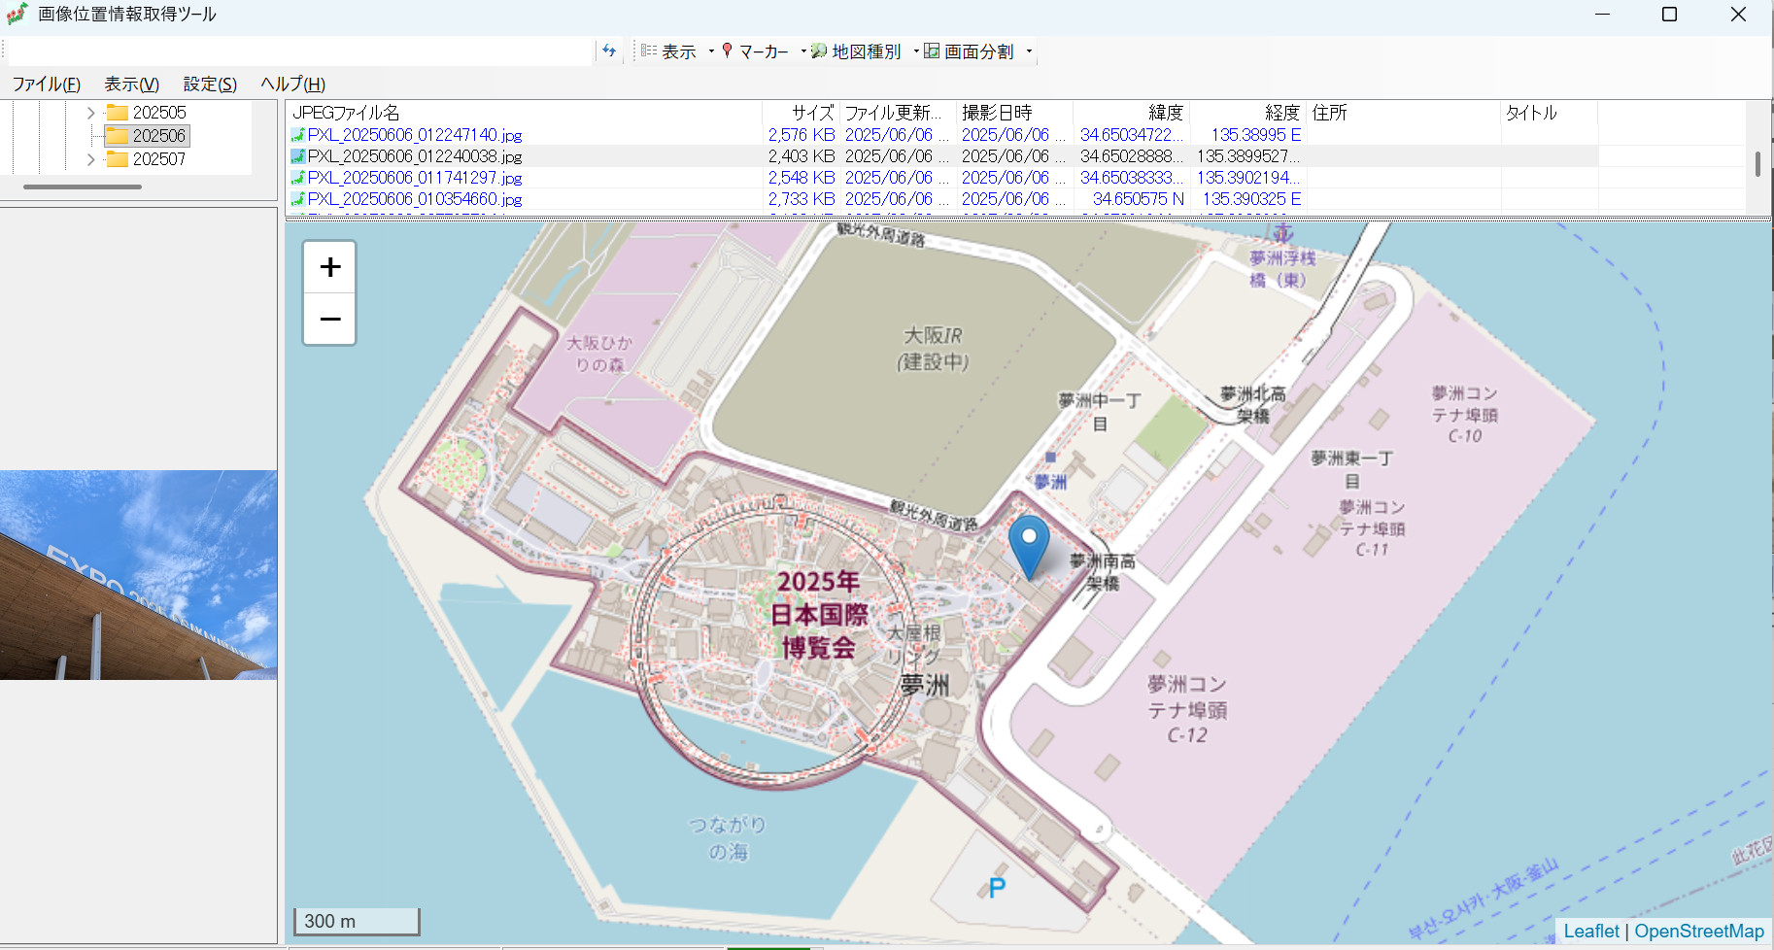Click the 表示 list-view toolbar icon
Screen dimensions: 1774x950
pyautogui.click(x=649, y=51)
